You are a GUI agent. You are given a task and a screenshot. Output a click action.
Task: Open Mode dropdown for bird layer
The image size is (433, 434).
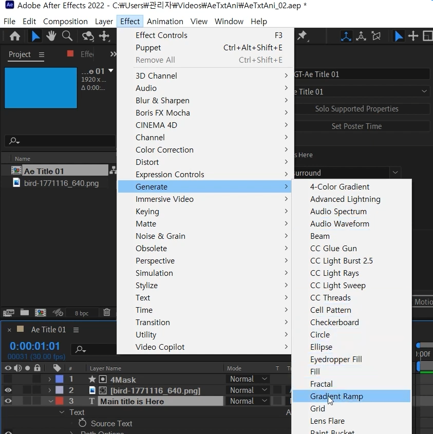248,390
